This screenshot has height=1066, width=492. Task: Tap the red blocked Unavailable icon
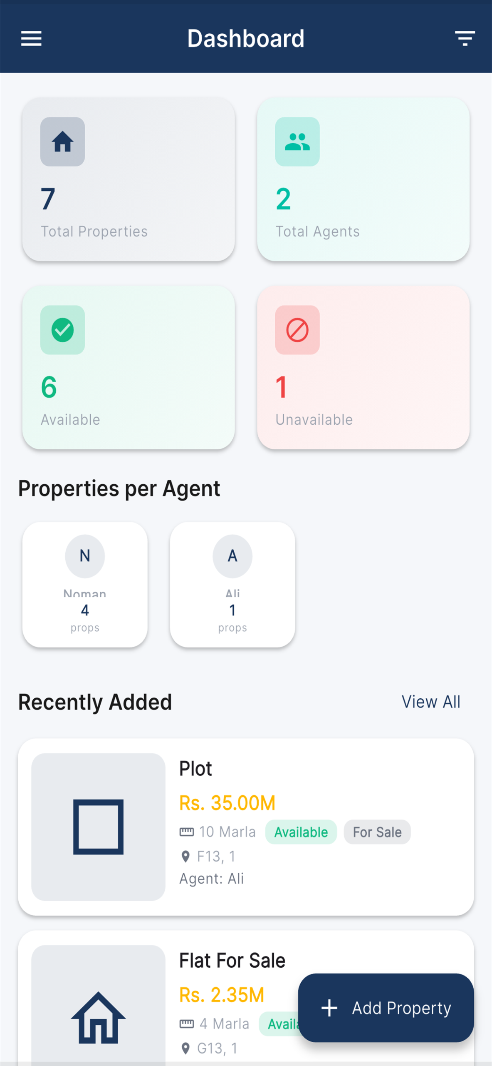pos(297,330)
